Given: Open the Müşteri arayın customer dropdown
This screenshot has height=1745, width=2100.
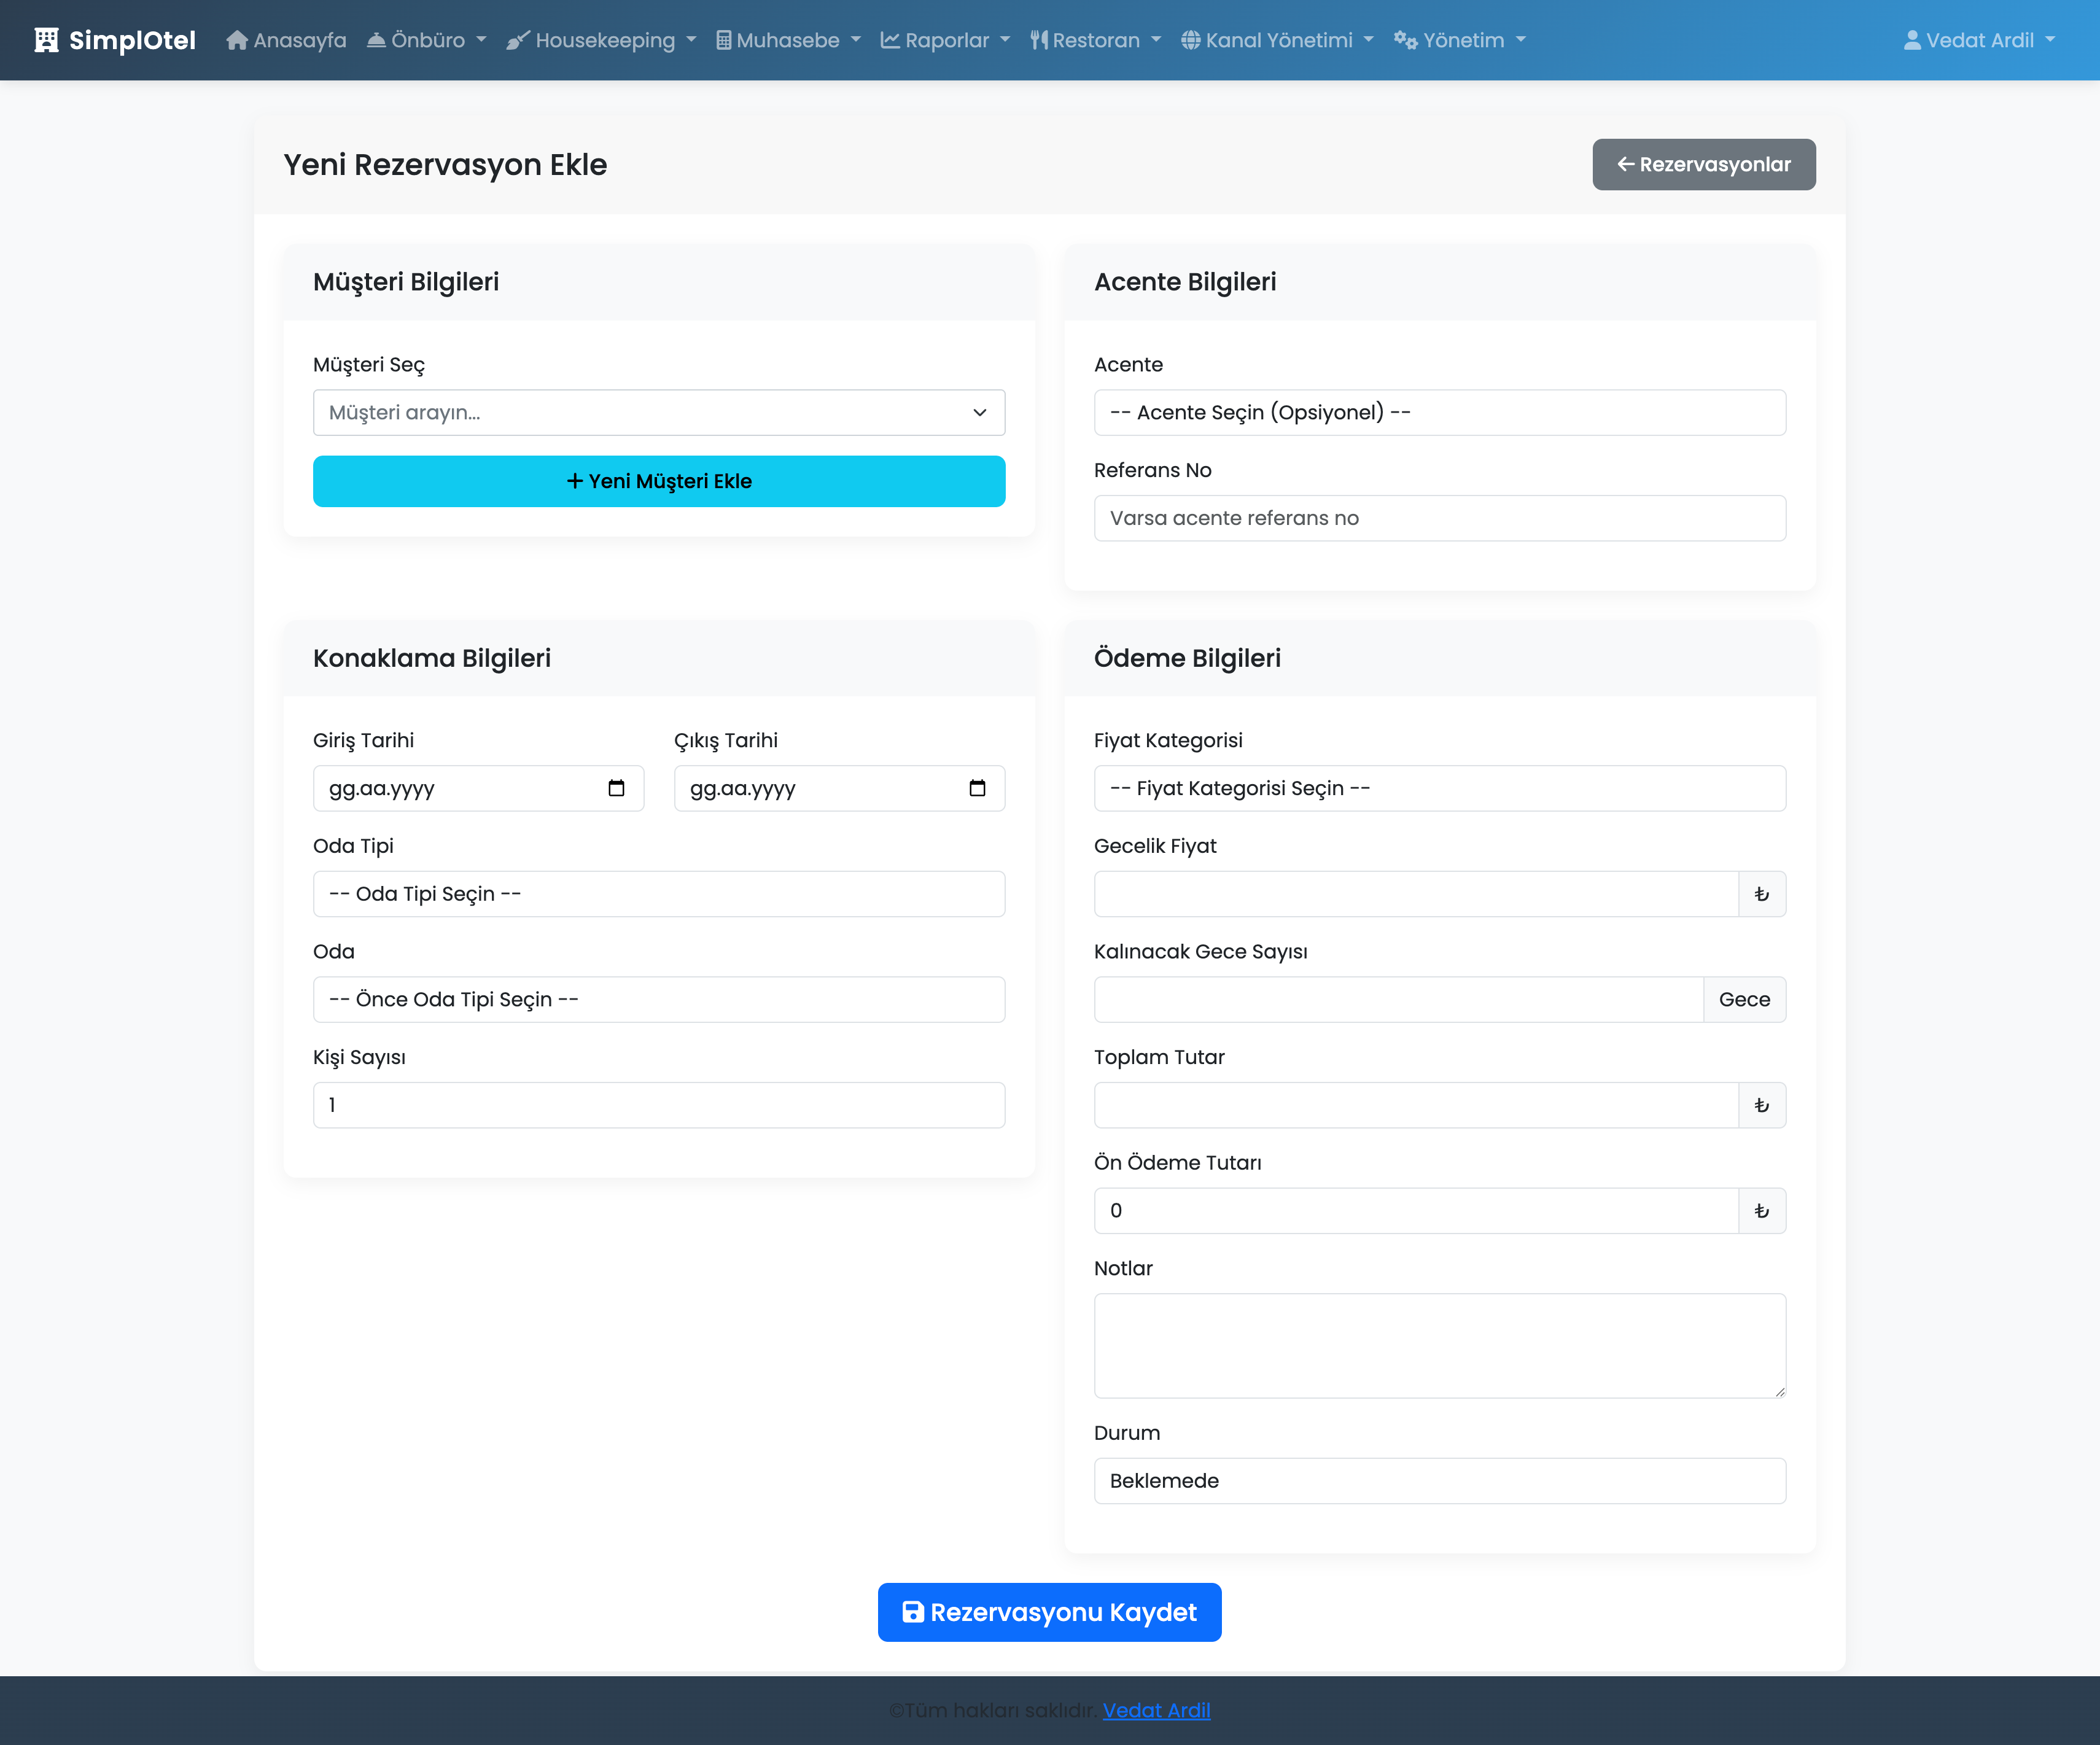Looking at the screenshot, I should pos(658,413).
